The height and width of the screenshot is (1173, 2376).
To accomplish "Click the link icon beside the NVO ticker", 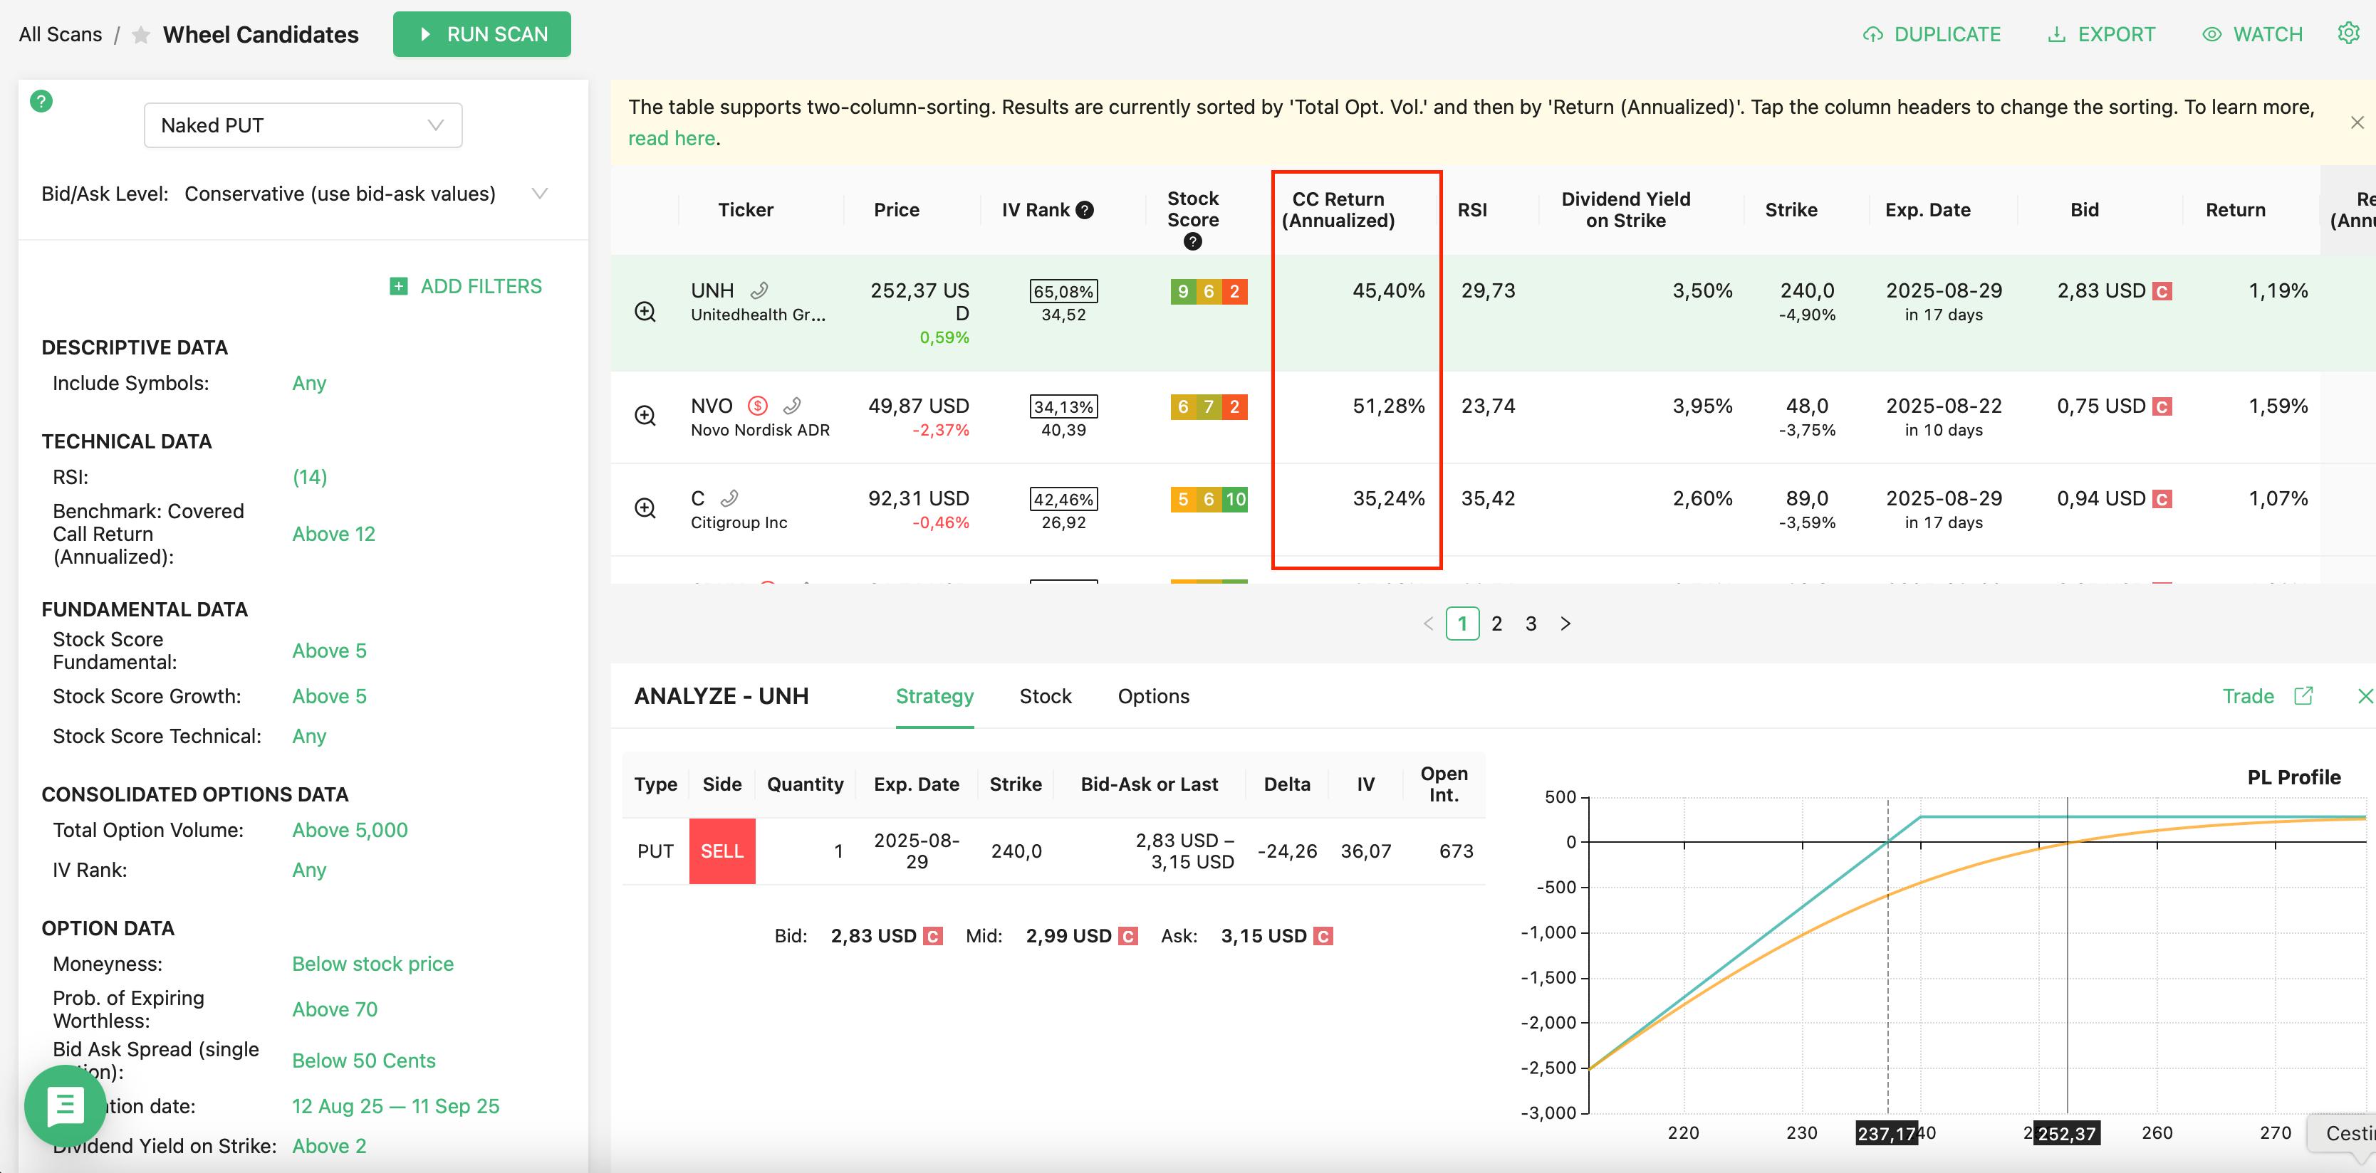I will click(791, 406).
